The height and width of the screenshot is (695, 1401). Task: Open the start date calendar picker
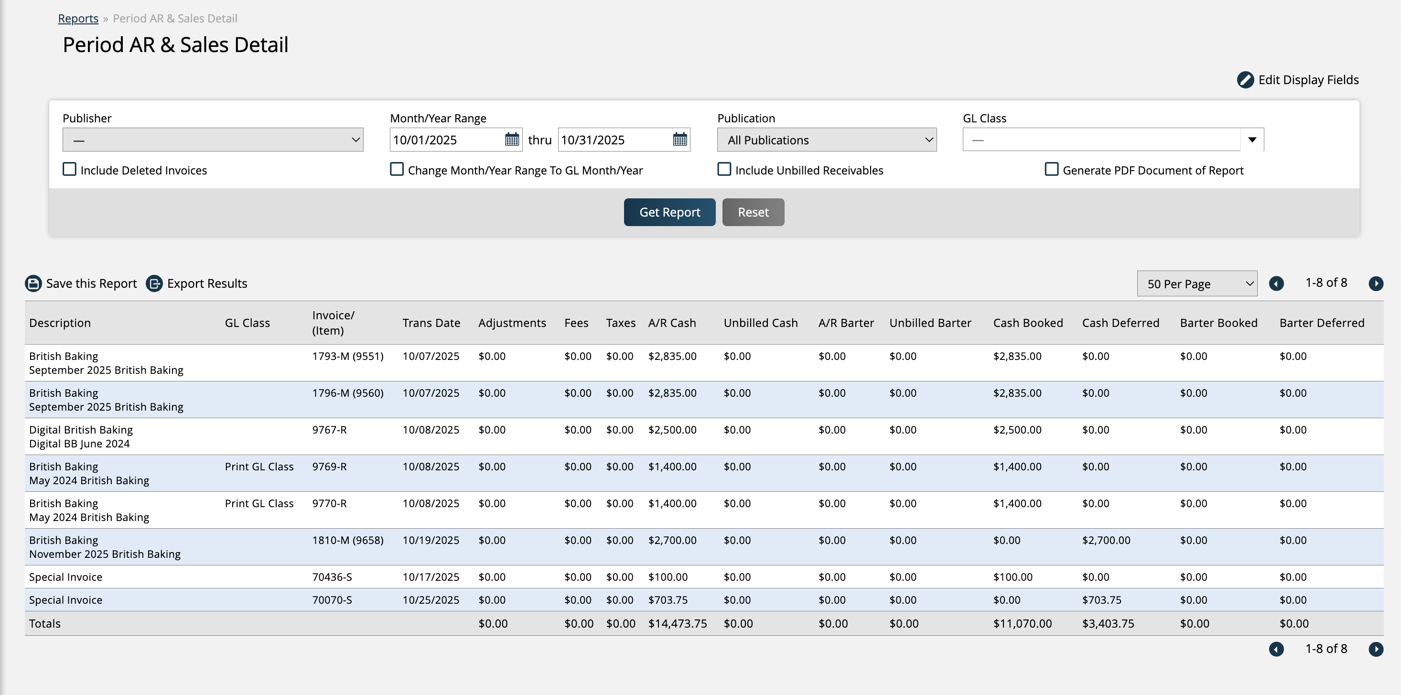512,139
